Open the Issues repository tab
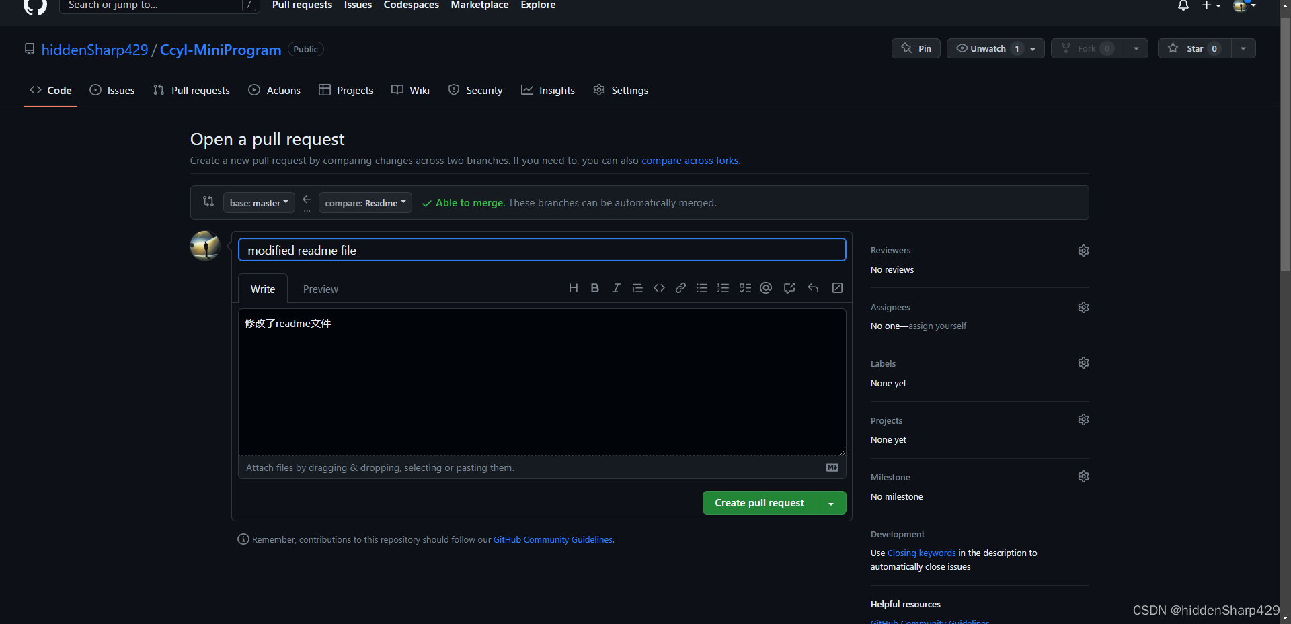Viewport: 1291px width, 624px height. (x=112, y=90)
